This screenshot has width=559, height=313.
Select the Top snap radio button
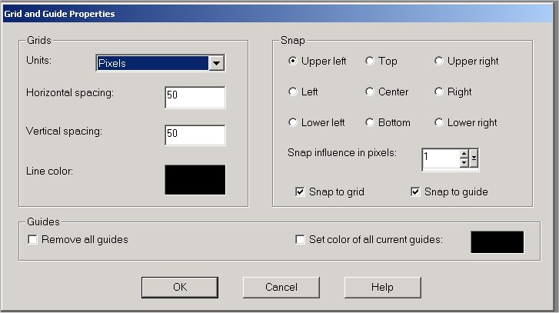(370, 61)
